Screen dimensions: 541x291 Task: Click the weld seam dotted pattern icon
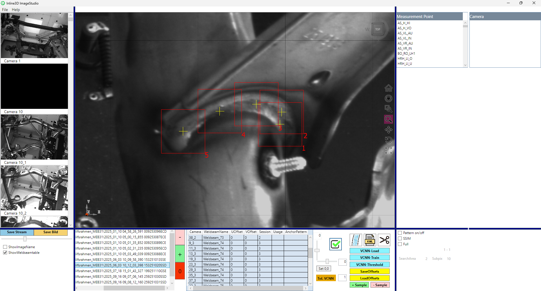[x=356, y=240]
